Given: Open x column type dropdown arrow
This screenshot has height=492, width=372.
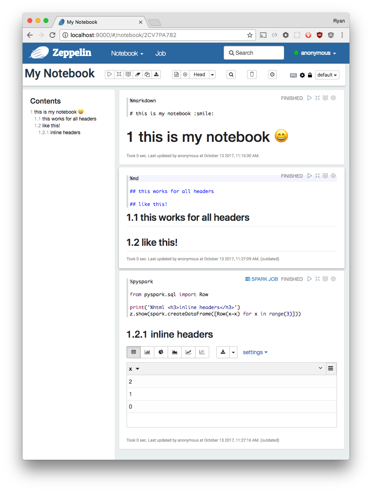Looking at the screenshot, I should point(137,369).
